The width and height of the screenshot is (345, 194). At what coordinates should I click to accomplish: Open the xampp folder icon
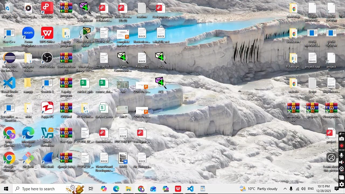[x=28, y=86]
